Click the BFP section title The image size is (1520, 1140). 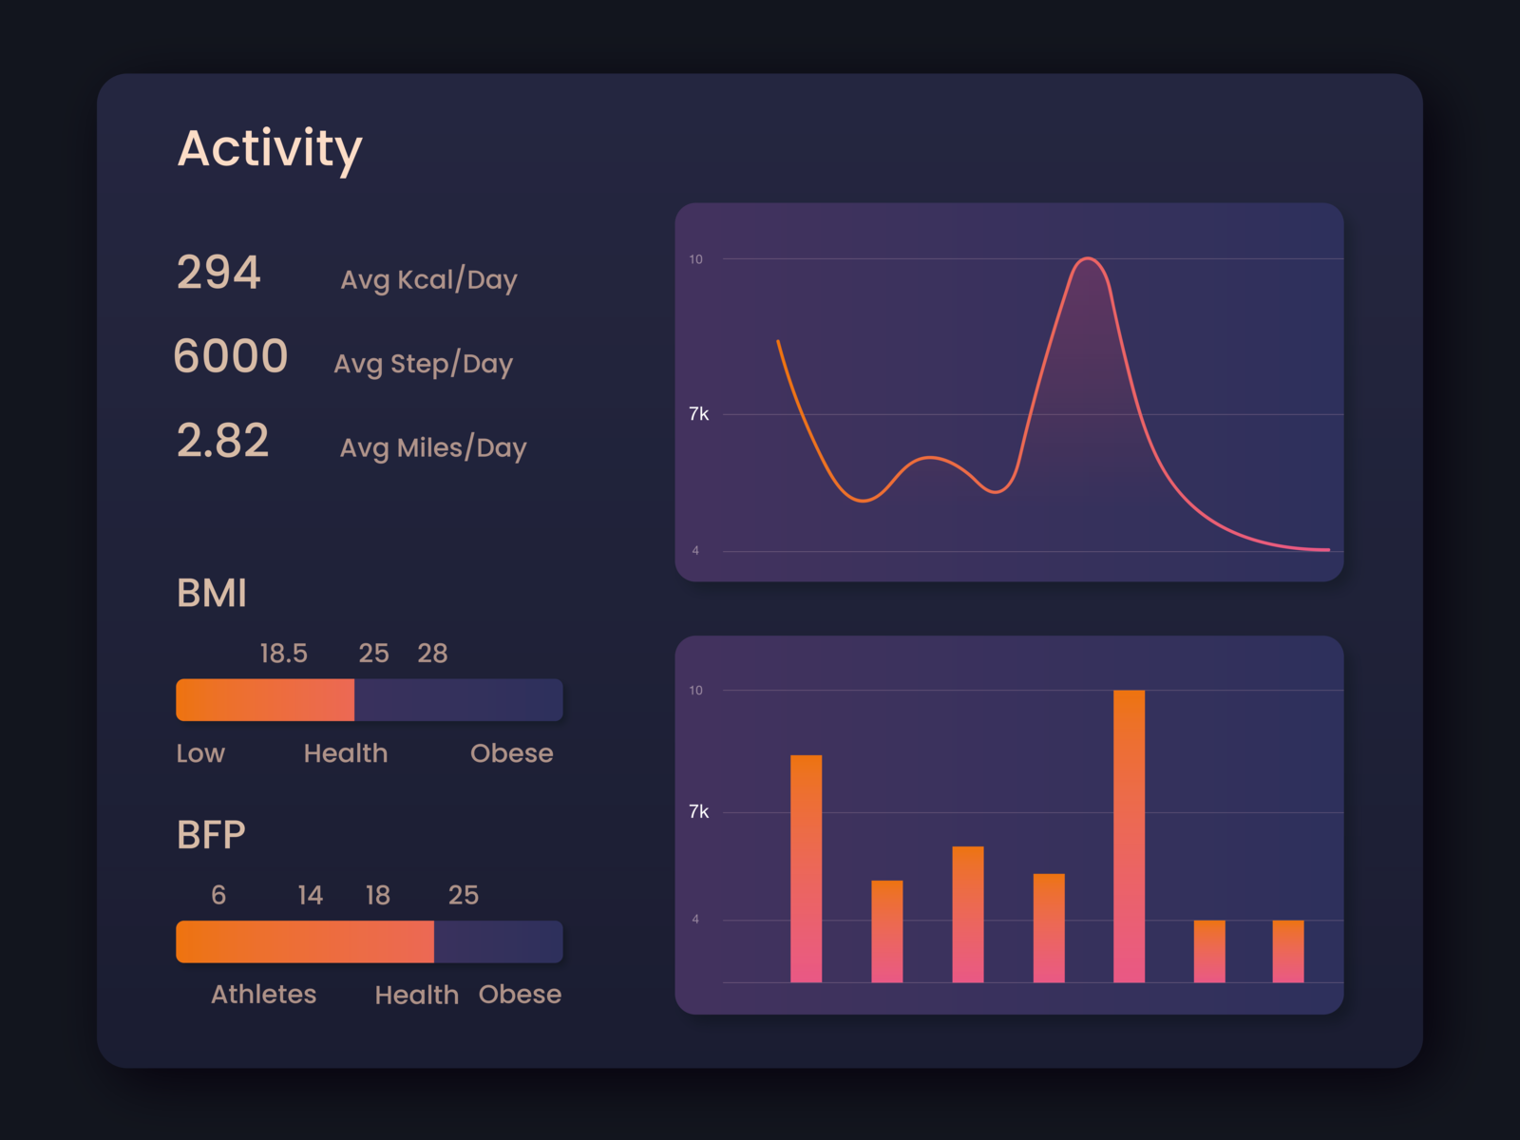211,834
